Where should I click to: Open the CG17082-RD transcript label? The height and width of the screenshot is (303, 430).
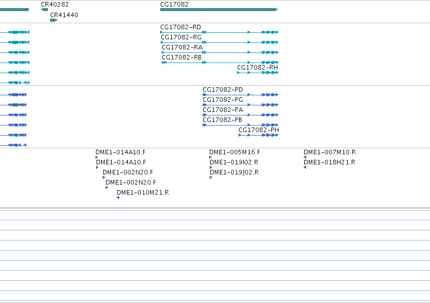coord(180,27)
